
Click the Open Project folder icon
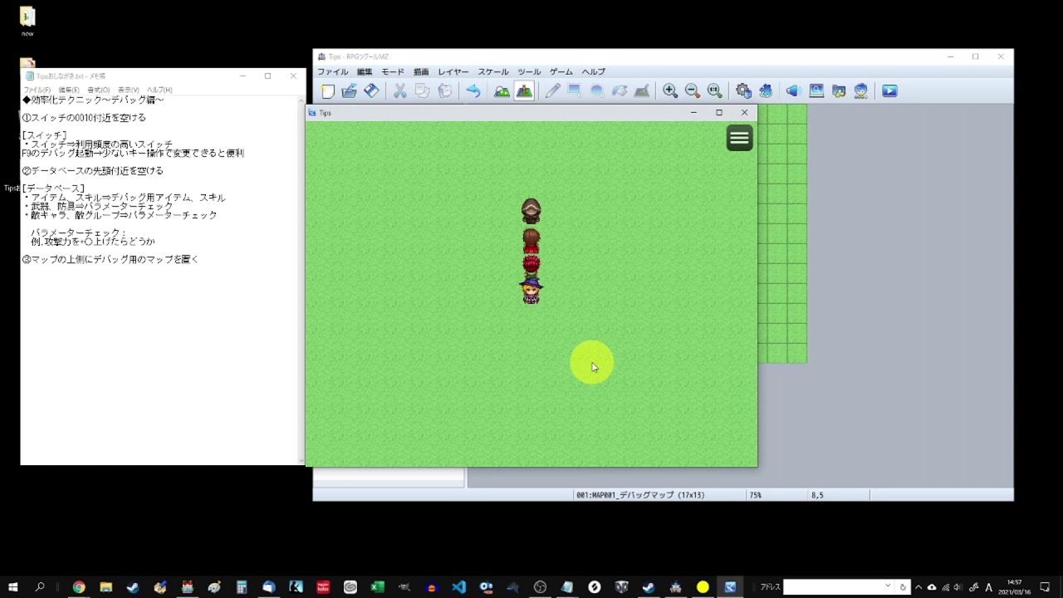350,91
